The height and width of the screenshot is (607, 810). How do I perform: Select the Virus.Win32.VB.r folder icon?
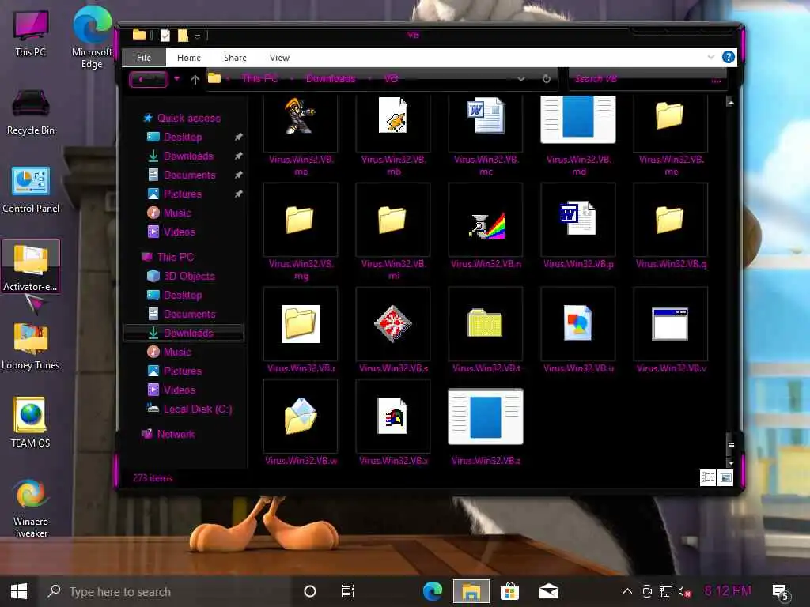[x=301, y=324]
